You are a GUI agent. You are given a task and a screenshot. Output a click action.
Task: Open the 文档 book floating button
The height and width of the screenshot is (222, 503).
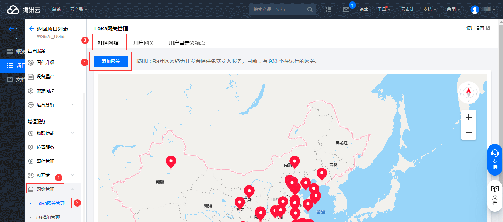click(495, 195)
